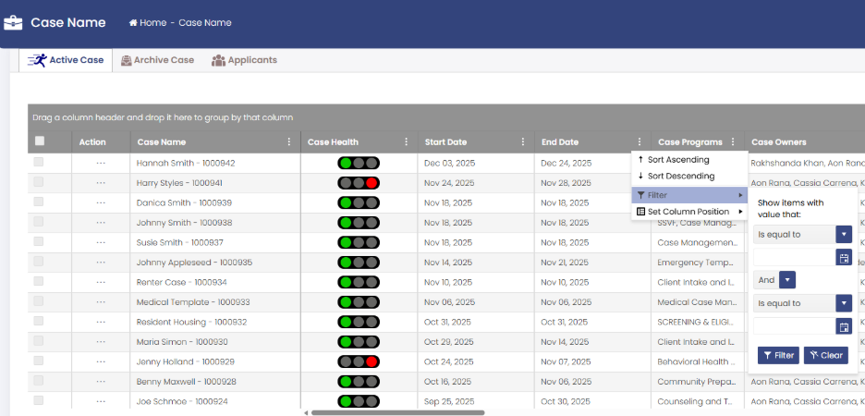Image resolution: width=865 pixels, height=416 pixels.
Task: Check the box for Harry Styles row
Action: click(x=39, y=181)
